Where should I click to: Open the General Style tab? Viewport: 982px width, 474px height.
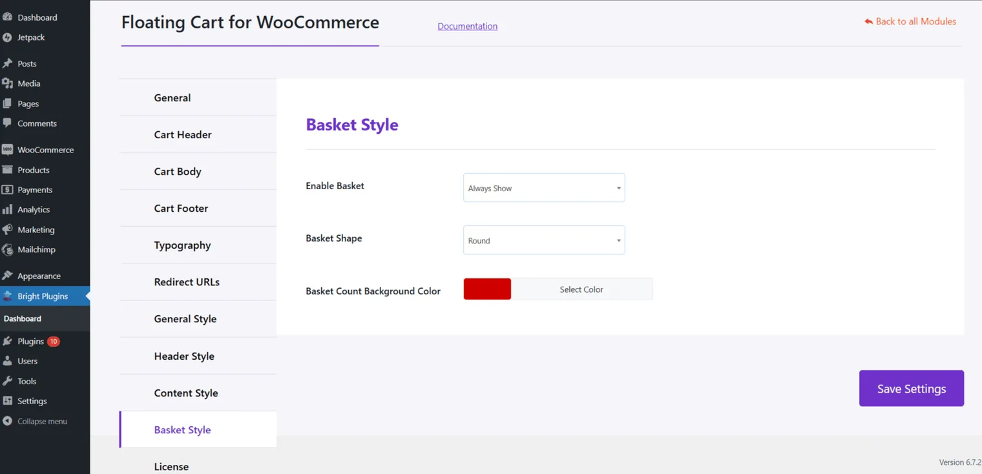(198, 318)
